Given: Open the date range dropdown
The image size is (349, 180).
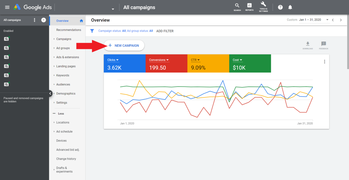Looking at the screenshot, I should (x=327, y=20).
